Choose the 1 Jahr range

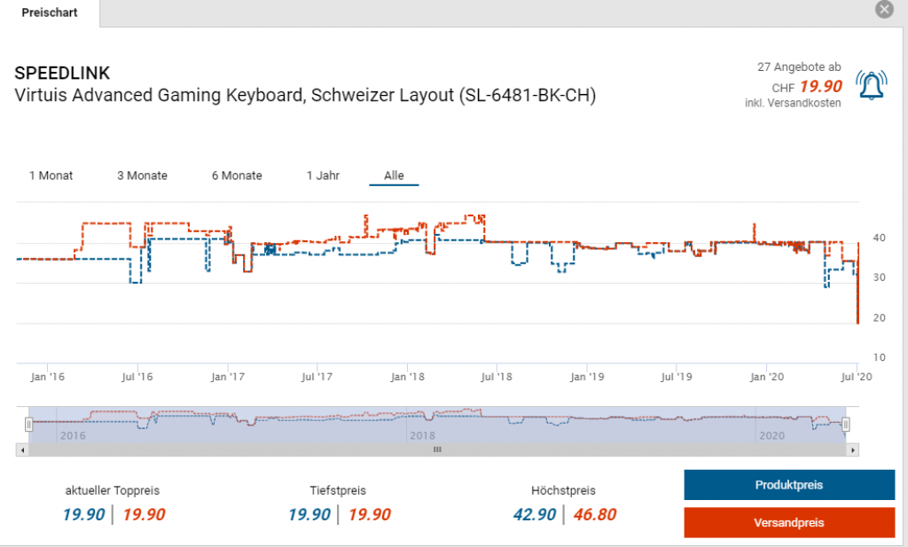pyautogui.click(x=323, y=176)
